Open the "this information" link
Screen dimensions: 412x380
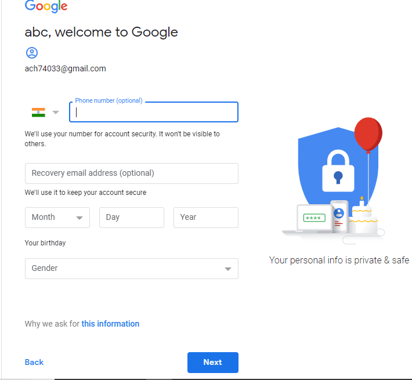pos(110,324)
